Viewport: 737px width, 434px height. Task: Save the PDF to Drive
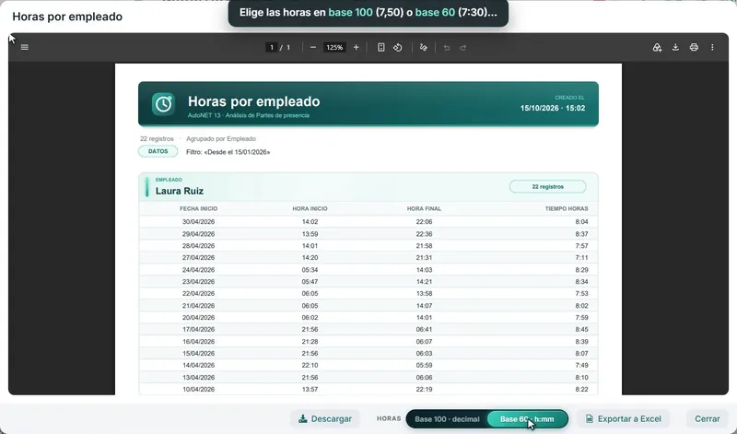tap(657, 47)
